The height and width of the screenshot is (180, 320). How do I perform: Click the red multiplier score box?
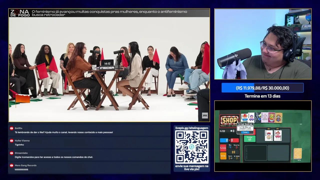tap(235, 140)
